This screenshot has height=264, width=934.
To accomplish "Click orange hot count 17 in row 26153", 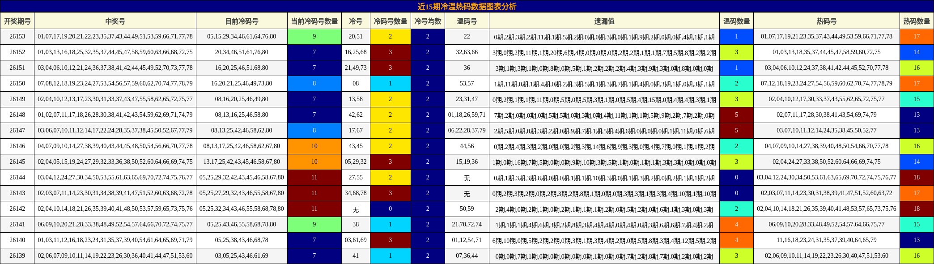I will [917, 37].
